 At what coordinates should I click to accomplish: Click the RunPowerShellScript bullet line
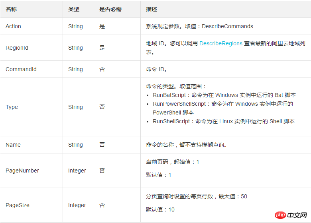click(x=223, y=108)
